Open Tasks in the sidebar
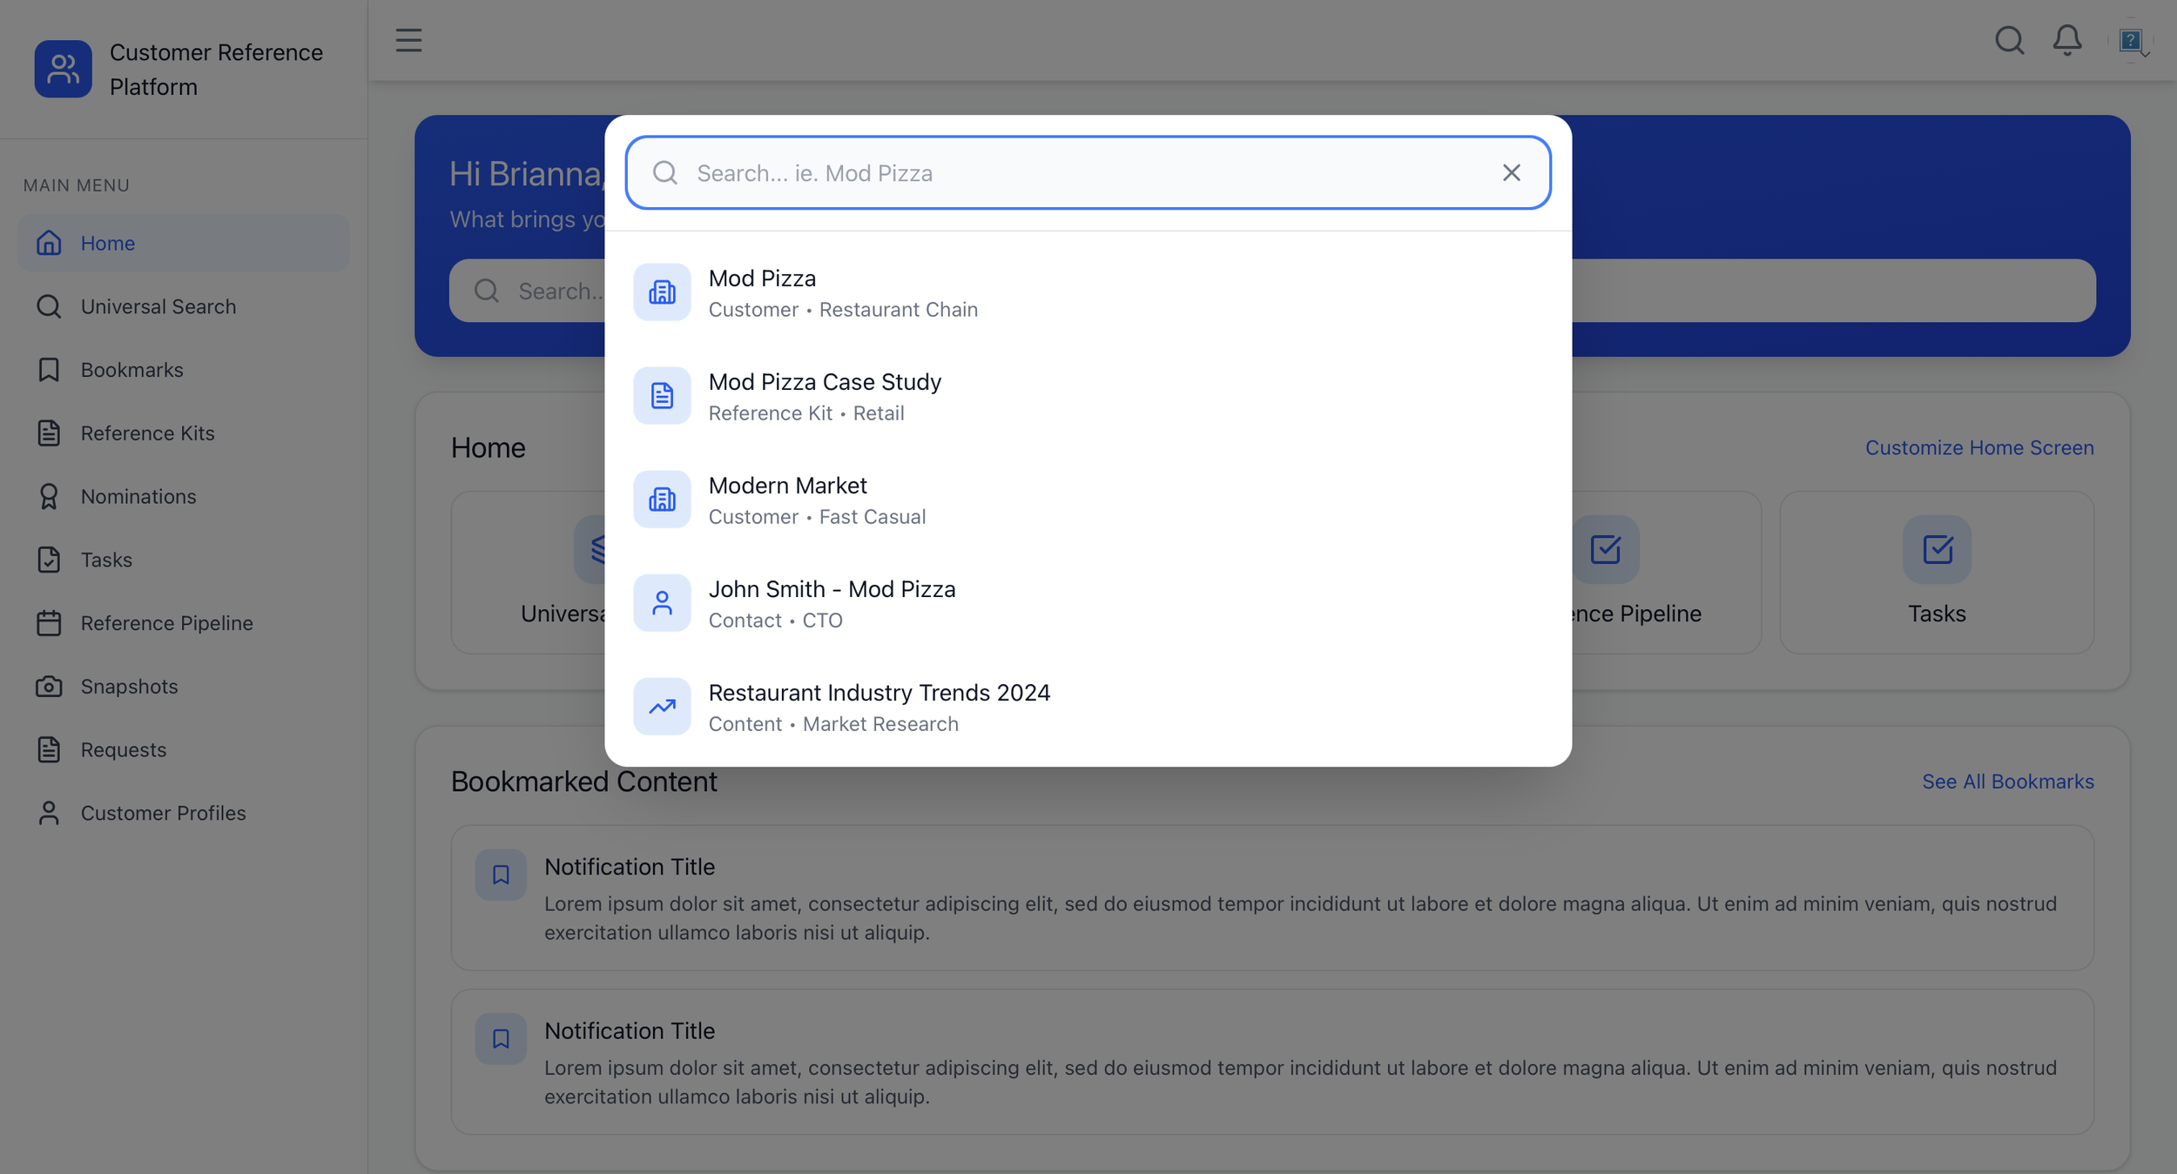 coord(183,560)
